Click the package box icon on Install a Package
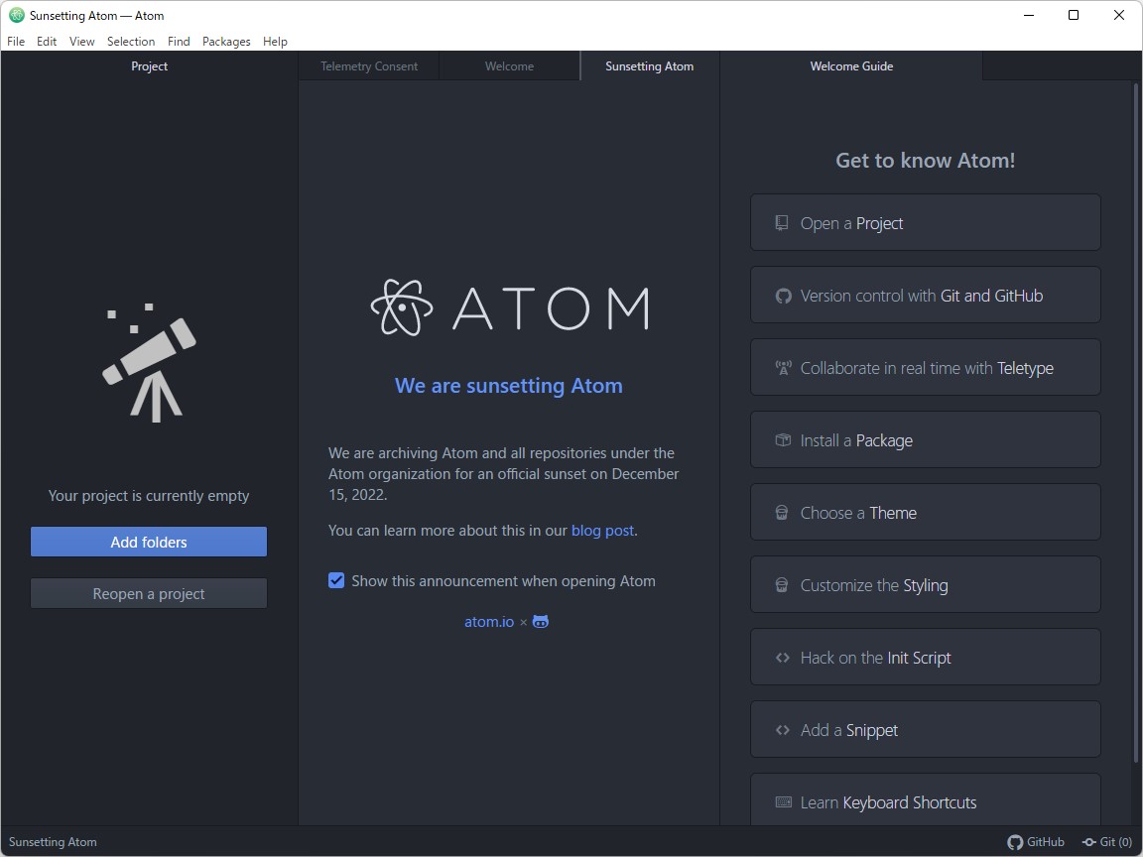Screen dimensions: 1143x857 (782, 439)
